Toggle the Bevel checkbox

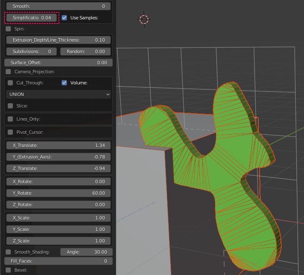pos(8,270)
